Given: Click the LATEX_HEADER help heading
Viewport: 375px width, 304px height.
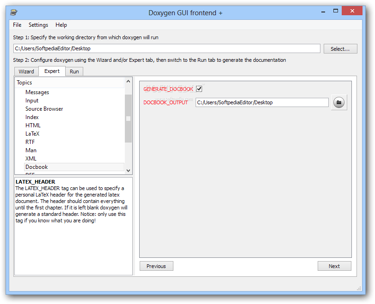Looking at the screenshot, I should coord(36,182).
